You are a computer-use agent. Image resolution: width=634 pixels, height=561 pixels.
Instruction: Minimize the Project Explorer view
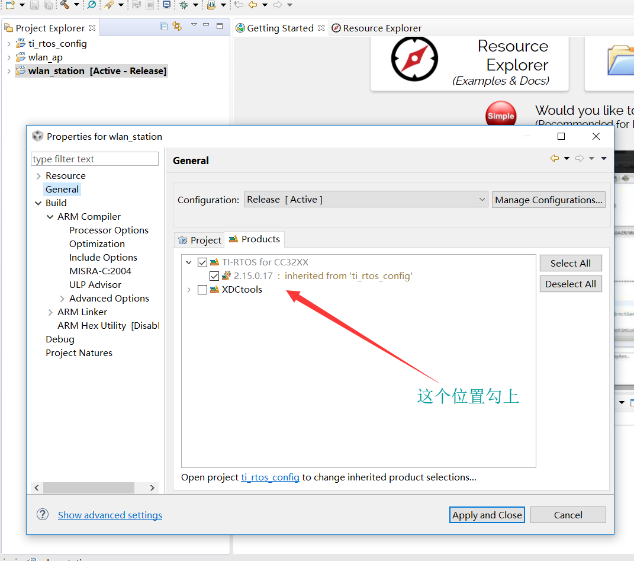click(x=206, y=25)
